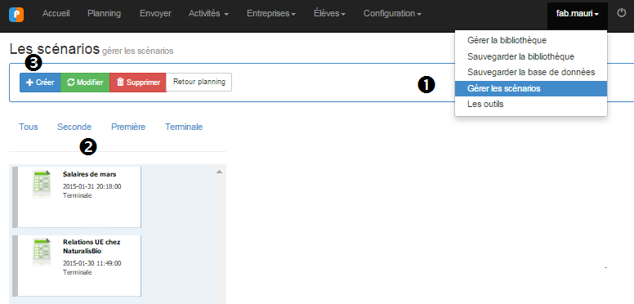The height and width of the screenshot is (304, 634).
Task: Click the Relations UE chez NaturalisBio spreadsheet icon
Action: tap(42, 253)
